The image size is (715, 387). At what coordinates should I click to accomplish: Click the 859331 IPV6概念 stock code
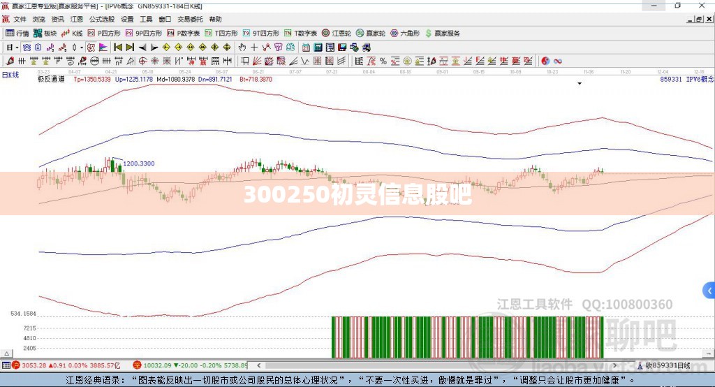click(x=687, y=80)
